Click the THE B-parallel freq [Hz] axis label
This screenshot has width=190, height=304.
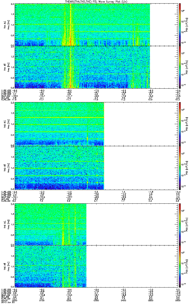pos(9,266)
